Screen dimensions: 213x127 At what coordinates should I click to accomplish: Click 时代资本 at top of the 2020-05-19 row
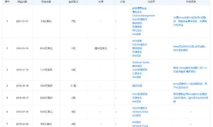(137, 41)
